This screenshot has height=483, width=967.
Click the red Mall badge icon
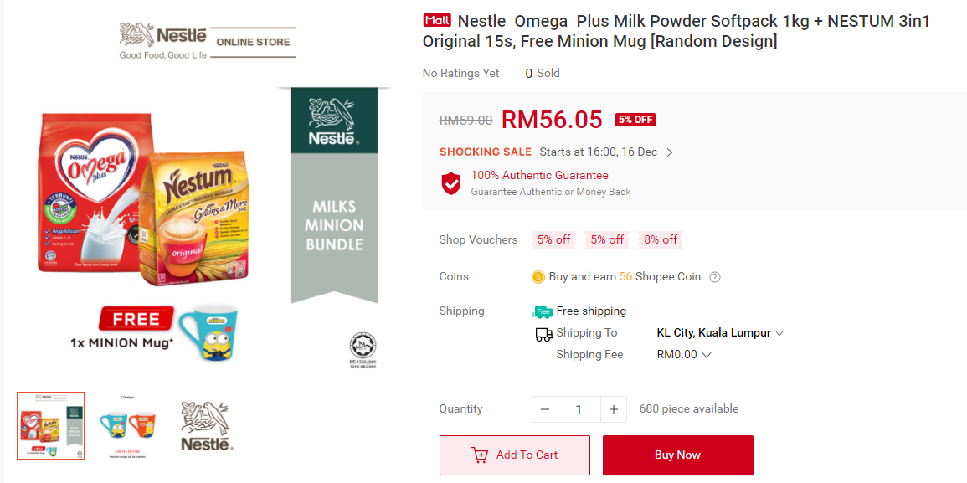[437, 21]
